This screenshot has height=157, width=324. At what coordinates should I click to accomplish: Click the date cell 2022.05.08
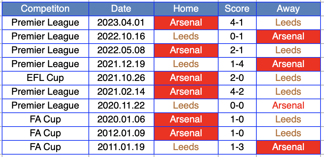pos(121,50)
